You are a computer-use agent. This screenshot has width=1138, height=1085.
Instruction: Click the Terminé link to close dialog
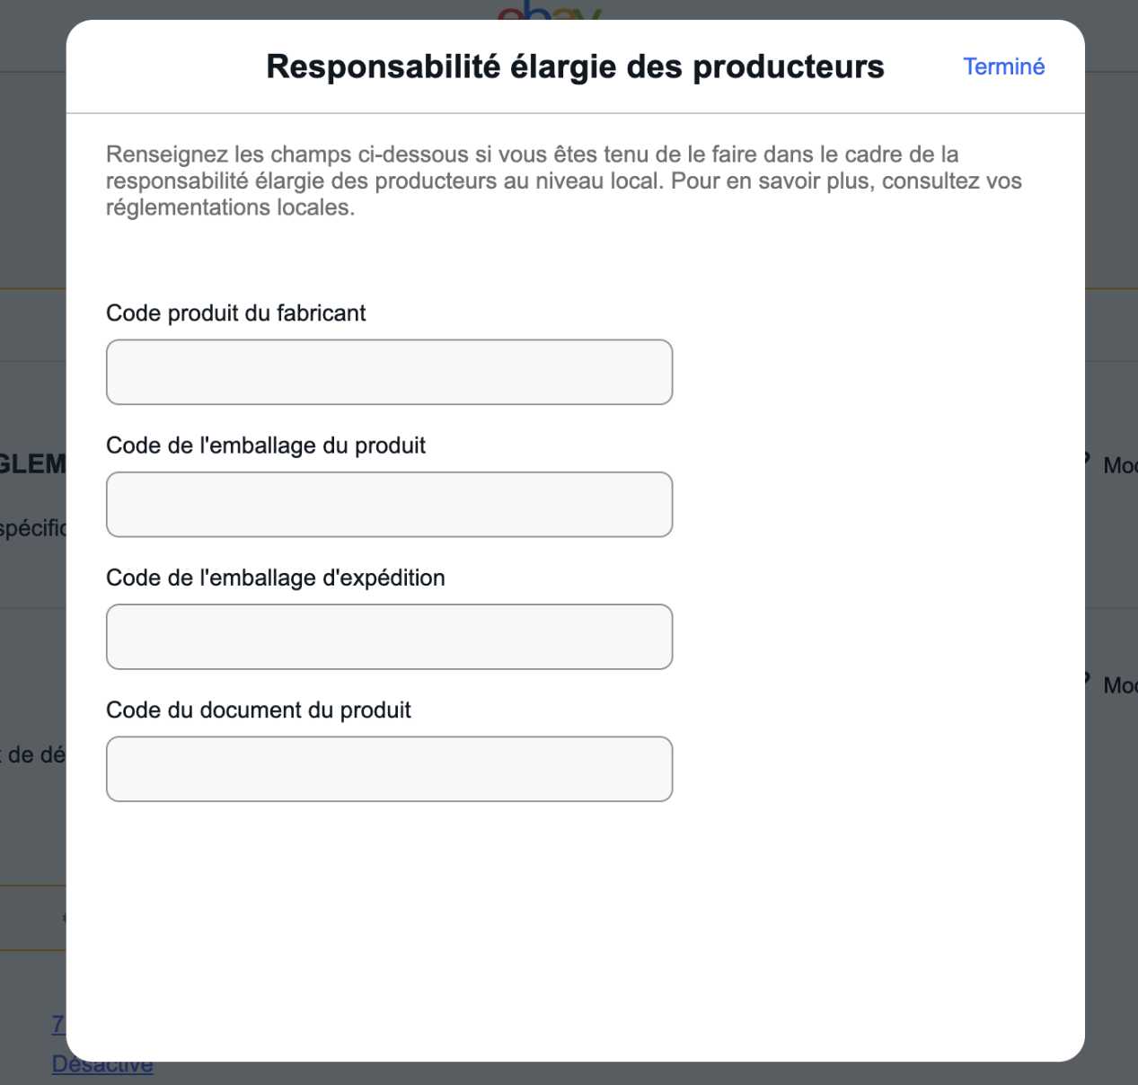[1003, 66]
